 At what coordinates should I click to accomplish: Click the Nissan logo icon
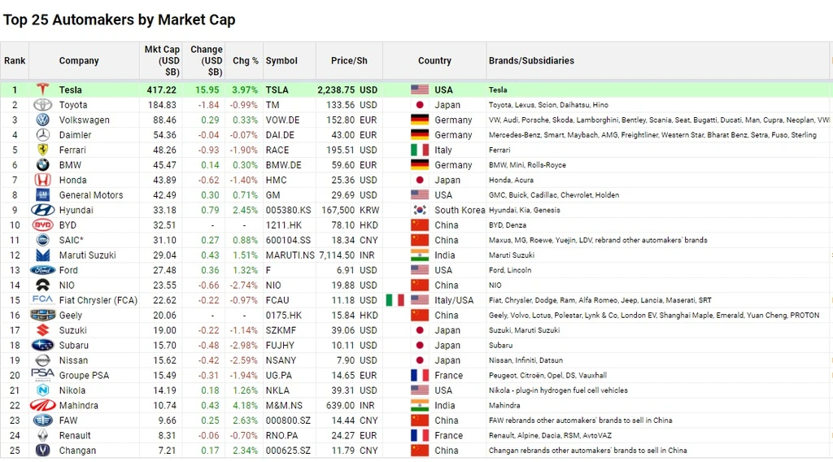[42, 360]
